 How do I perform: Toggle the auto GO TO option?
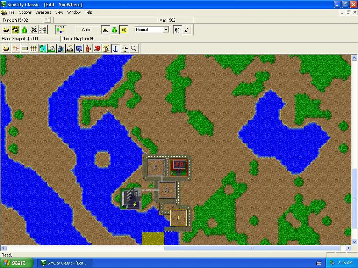124,30
